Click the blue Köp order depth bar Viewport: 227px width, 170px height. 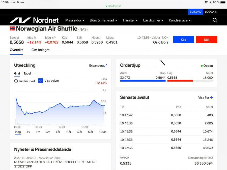pyautogui.click(x=143, y=81)
